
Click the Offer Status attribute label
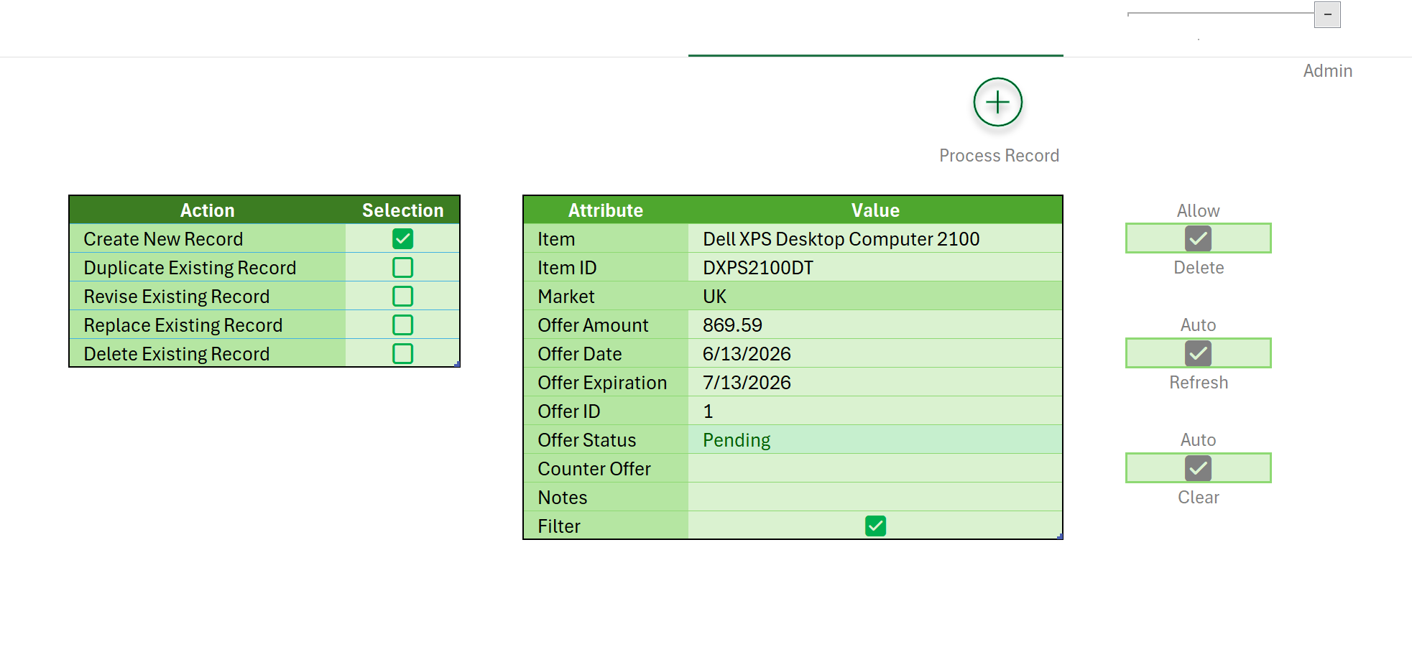587,440
